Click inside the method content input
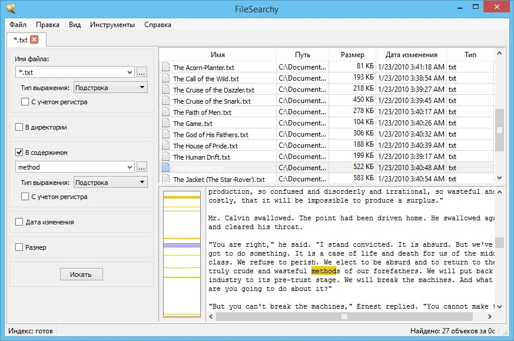 pos(71,167)
